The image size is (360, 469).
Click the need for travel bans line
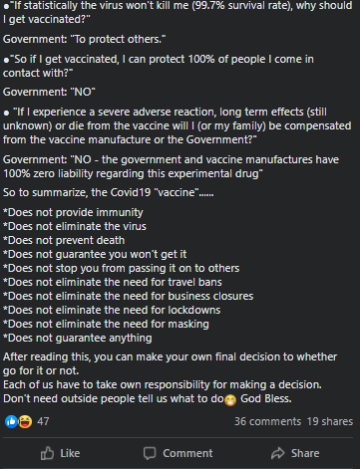[x=113, y=282]
